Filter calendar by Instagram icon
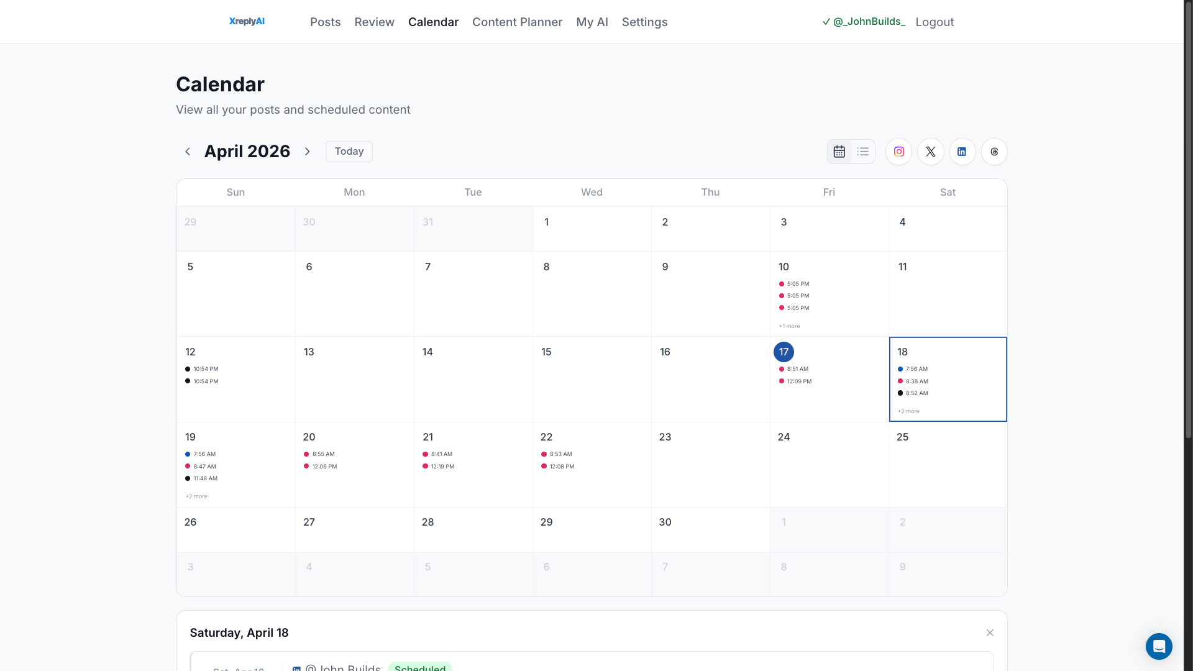 pos(898,152)
